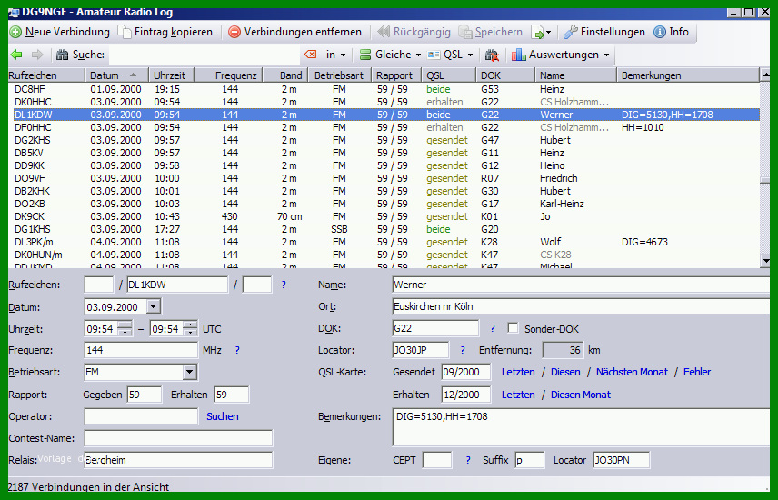Increase the start Uhrzeit with up arrow
Screen dimensions: 778x500
[x=125, y=325]
